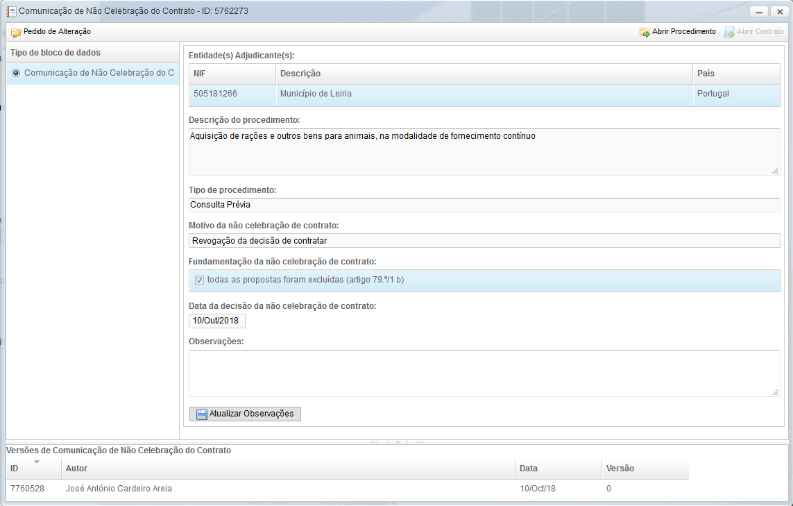The height and width of the screenshot is (506, 793).
Task: Choose Pedido de Alteração from the toolbar
Action: click(57, 32)
